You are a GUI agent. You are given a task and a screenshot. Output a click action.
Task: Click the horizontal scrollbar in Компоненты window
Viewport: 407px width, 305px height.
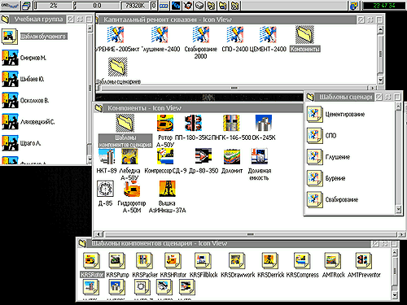click(x=250, y=234)
